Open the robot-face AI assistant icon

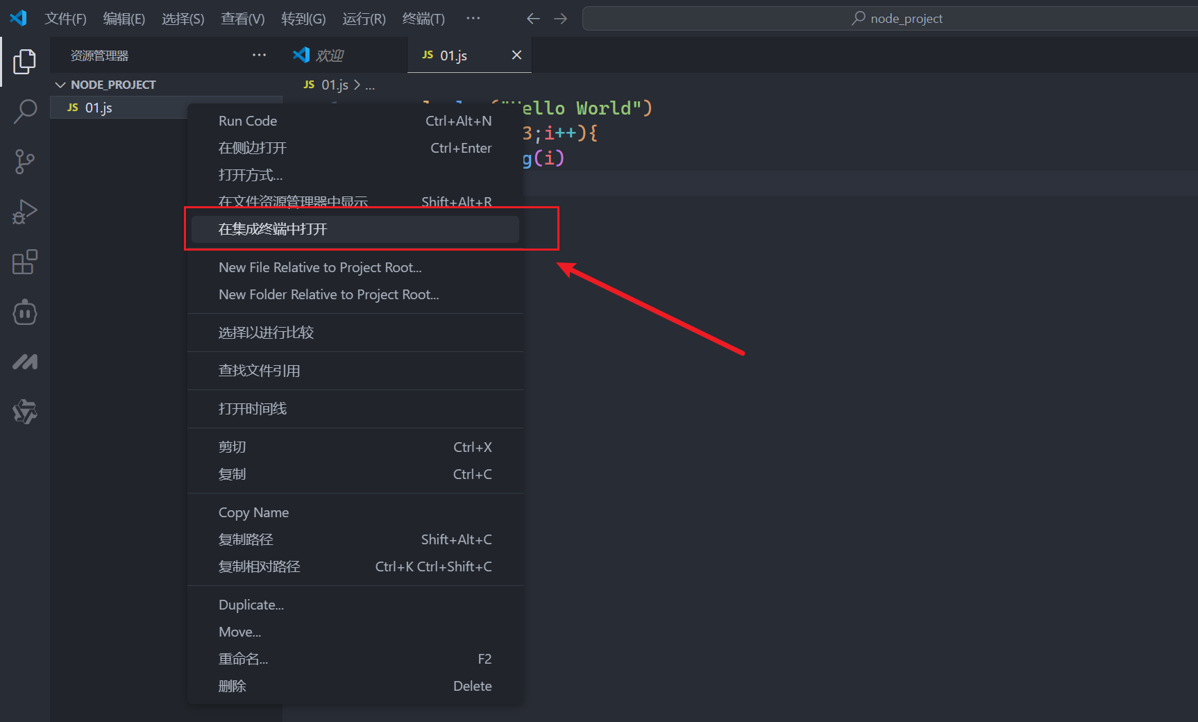25,312
